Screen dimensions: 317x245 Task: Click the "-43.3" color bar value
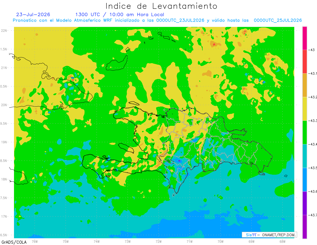coord(313,121)
